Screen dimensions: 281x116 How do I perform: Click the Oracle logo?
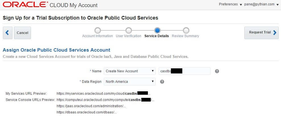[x=25, y=5]
